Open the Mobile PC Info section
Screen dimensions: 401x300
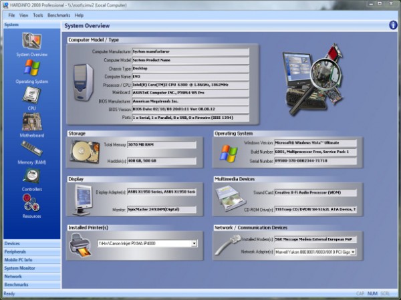click(x=18, y=259)
